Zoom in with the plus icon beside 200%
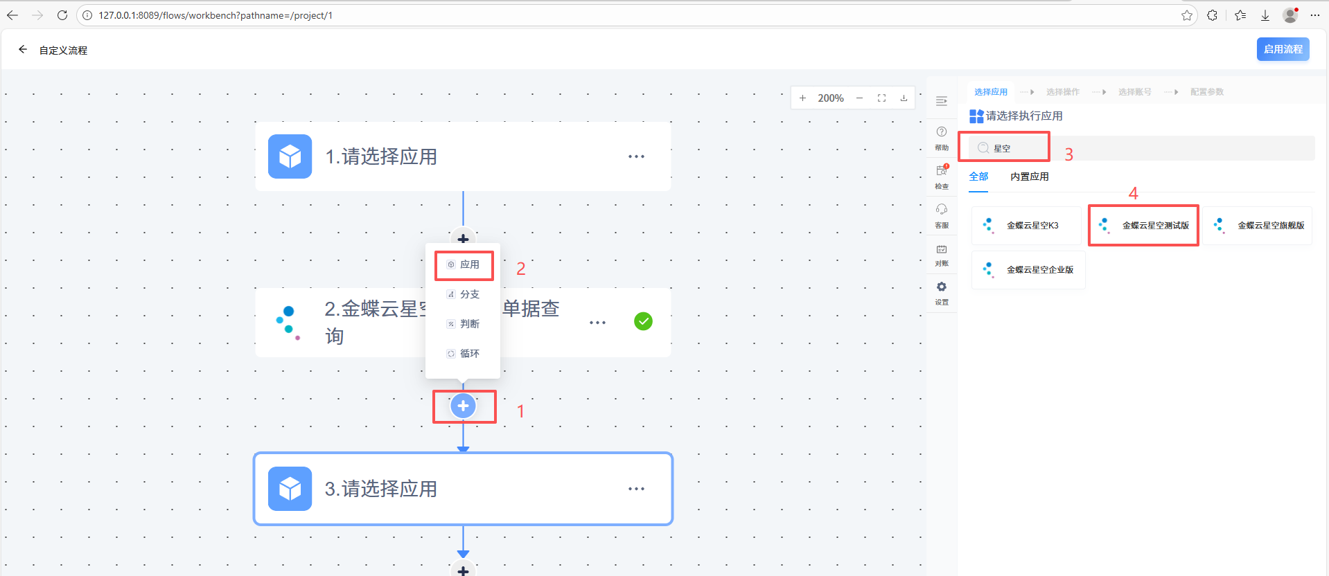Image resolution: width=1329 pixels, height=576 pixels. coord(802,98)
